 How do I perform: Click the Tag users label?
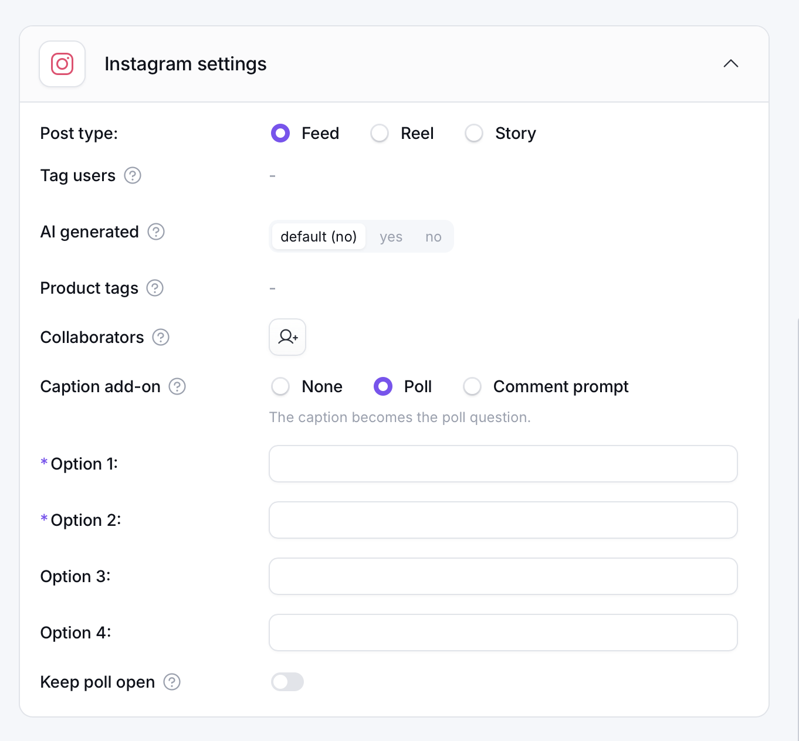click(x=78, y=175)
